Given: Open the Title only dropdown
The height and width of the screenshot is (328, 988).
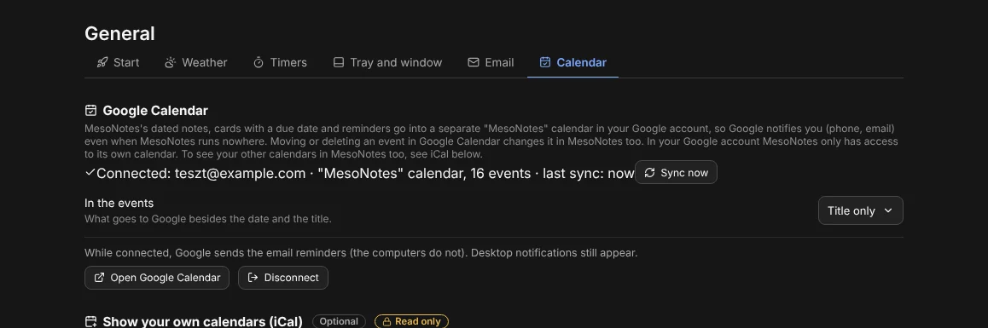Looking at the screenshot, I should [x=860, y=211].
